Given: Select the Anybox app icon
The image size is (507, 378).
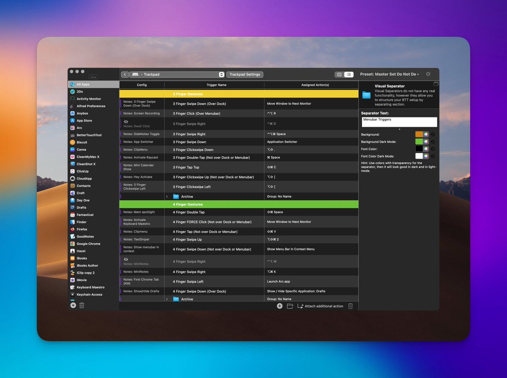Looking at the screenshot, I should tap(73, 113).
